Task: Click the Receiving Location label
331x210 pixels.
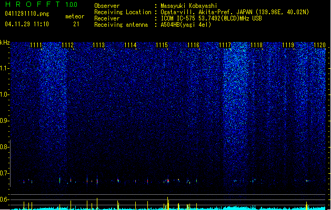Action: point(123,12)
